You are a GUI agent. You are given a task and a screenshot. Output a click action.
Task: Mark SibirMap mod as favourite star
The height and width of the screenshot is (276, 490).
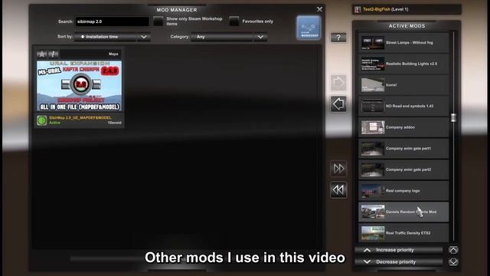tap(42, 54)
